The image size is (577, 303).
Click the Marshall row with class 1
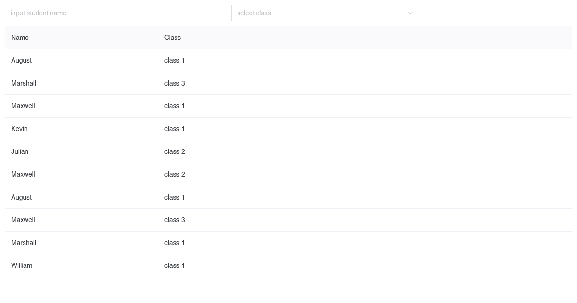[24, 243]
